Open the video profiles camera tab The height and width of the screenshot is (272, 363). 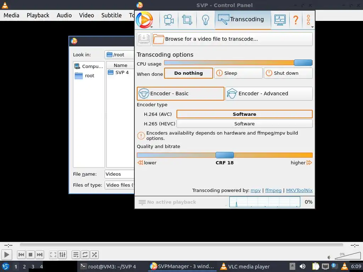click(x=169, y=20)
